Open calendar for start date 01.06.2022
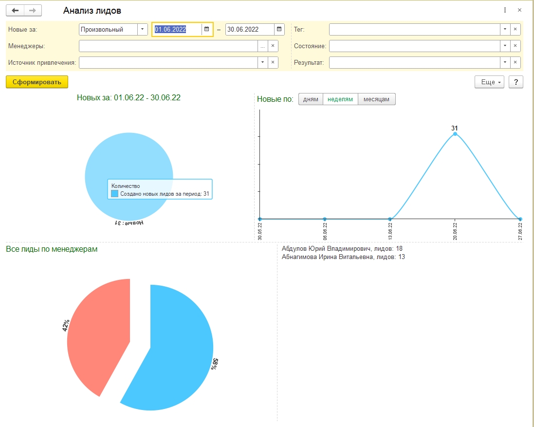The width and height of the screenshot is (534, 427). click(x=206, y=29)
